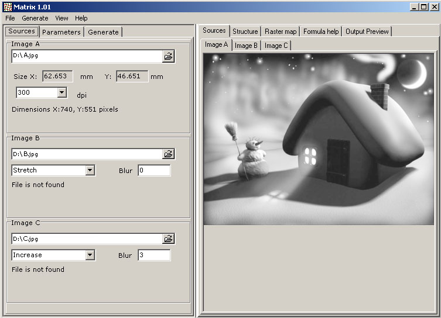Open the View menu
Image resolution: width=441 pixels, height=318 pixels.
pos(61,18)
